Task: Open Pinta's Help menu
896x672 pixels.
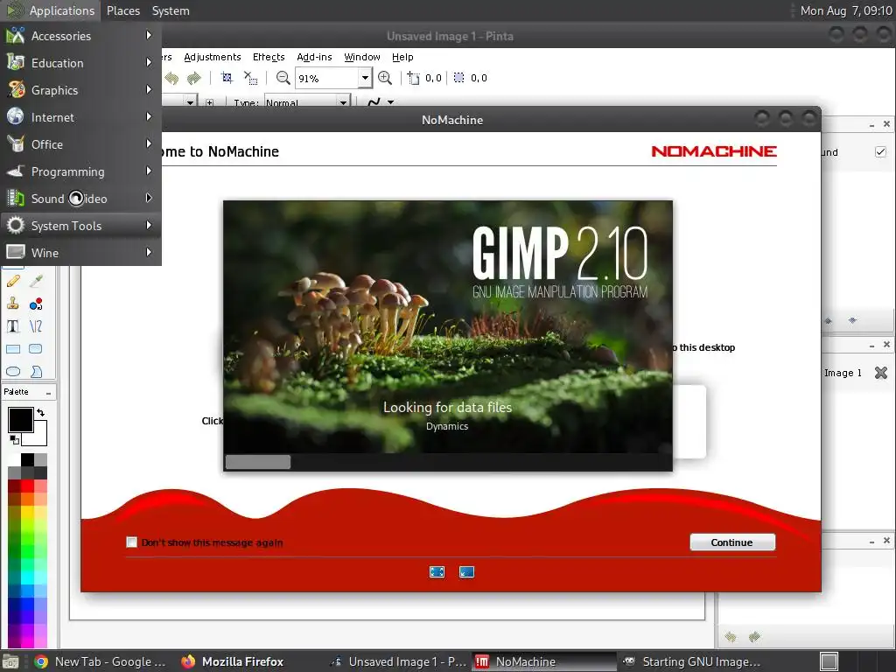Action: pos(402,57)
